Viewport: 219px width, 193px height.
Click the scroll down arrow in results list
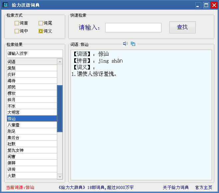60,176
